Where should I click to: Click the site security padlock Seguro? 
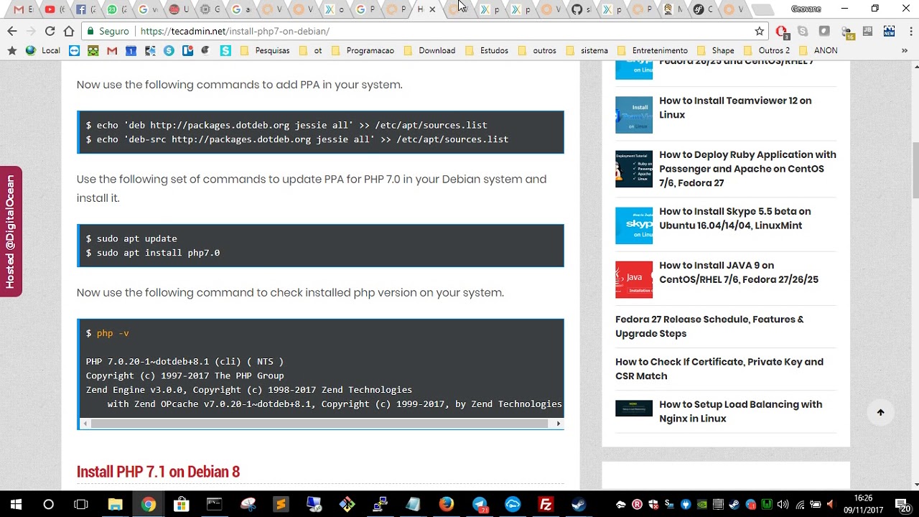109,31
